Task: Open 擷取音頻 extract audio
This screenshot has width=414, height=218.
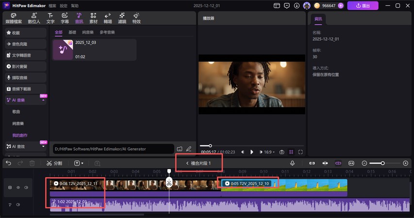Action: coord(26,78)
